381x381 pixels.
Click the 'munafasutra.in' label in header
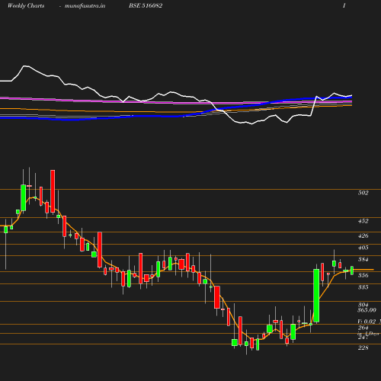(85, 5)
